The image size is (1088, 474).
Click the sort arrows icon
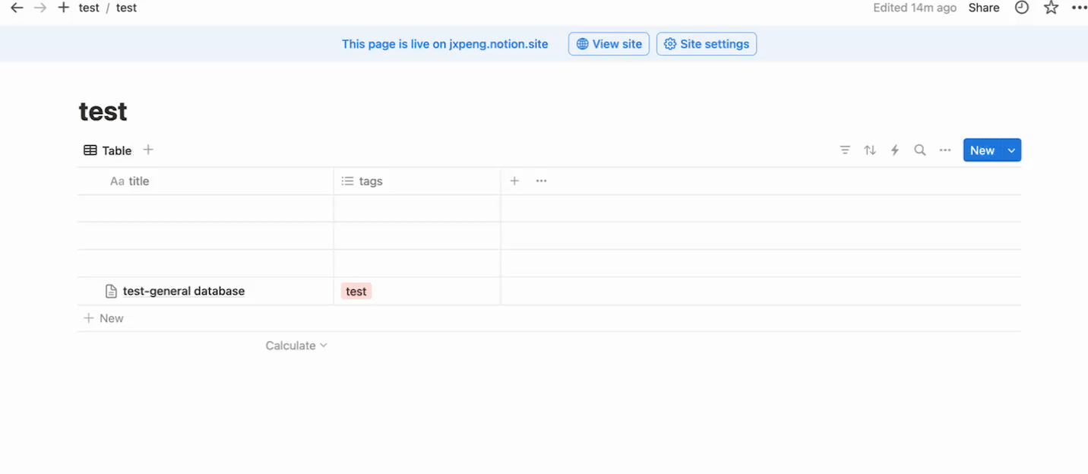870,150
